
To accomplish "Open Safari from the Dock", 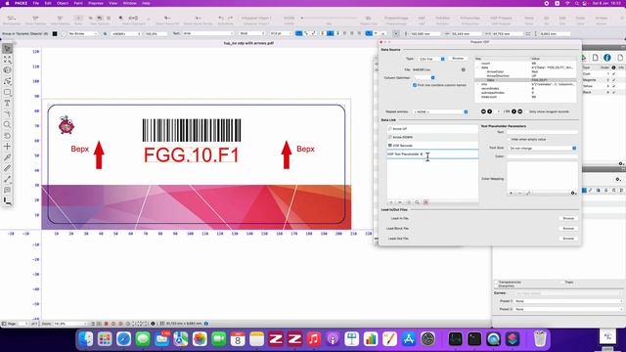I will [x=124, y=339].
